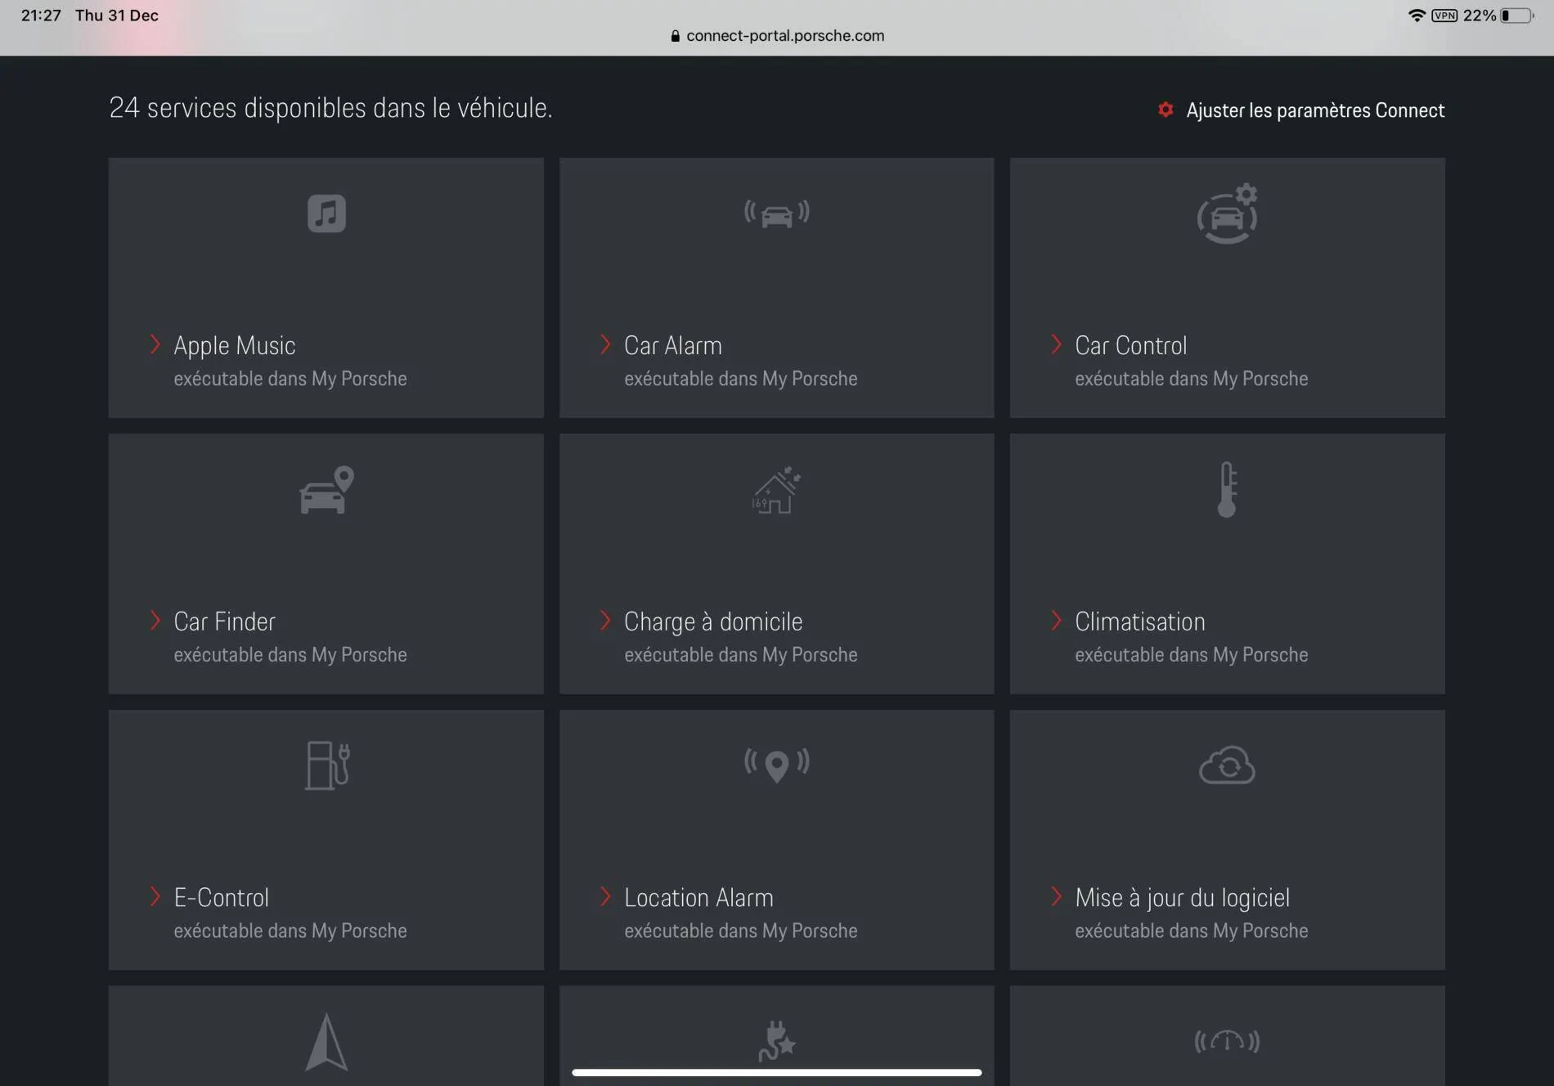Screen dimensions: 1554x1086
Task: Open the Car Finder service title
Action: (x=225, y=622)
